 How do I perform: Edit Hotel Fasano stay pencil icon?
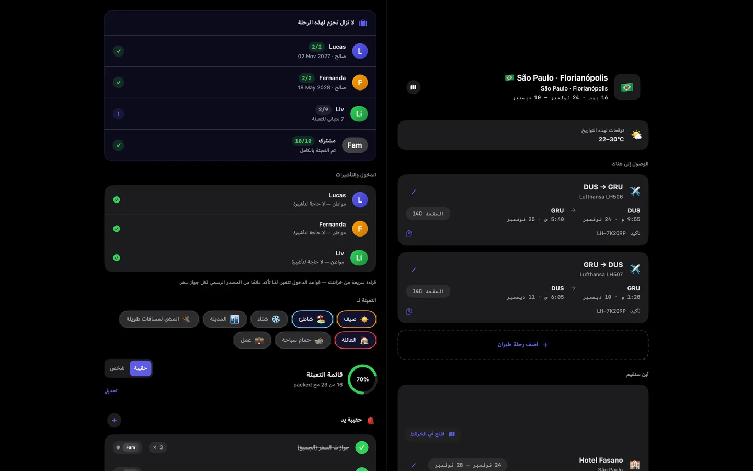coord(414,465)
